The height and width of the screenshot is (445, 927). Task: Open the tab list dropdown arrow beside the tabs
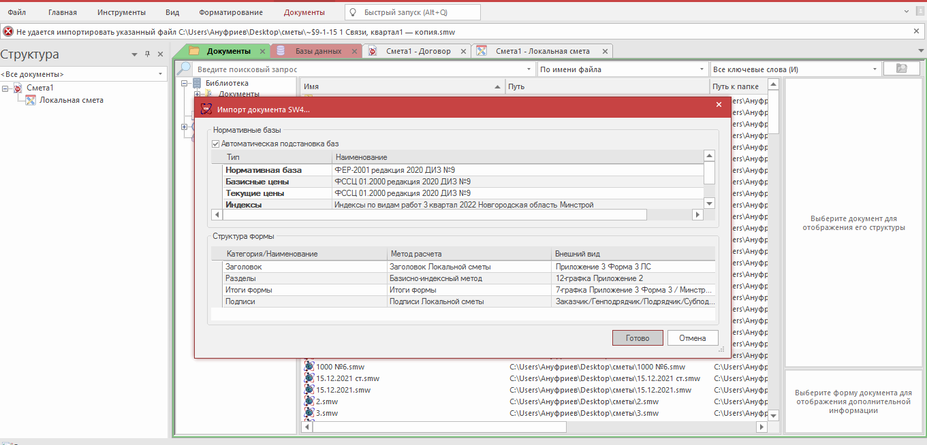click(920, 52)
